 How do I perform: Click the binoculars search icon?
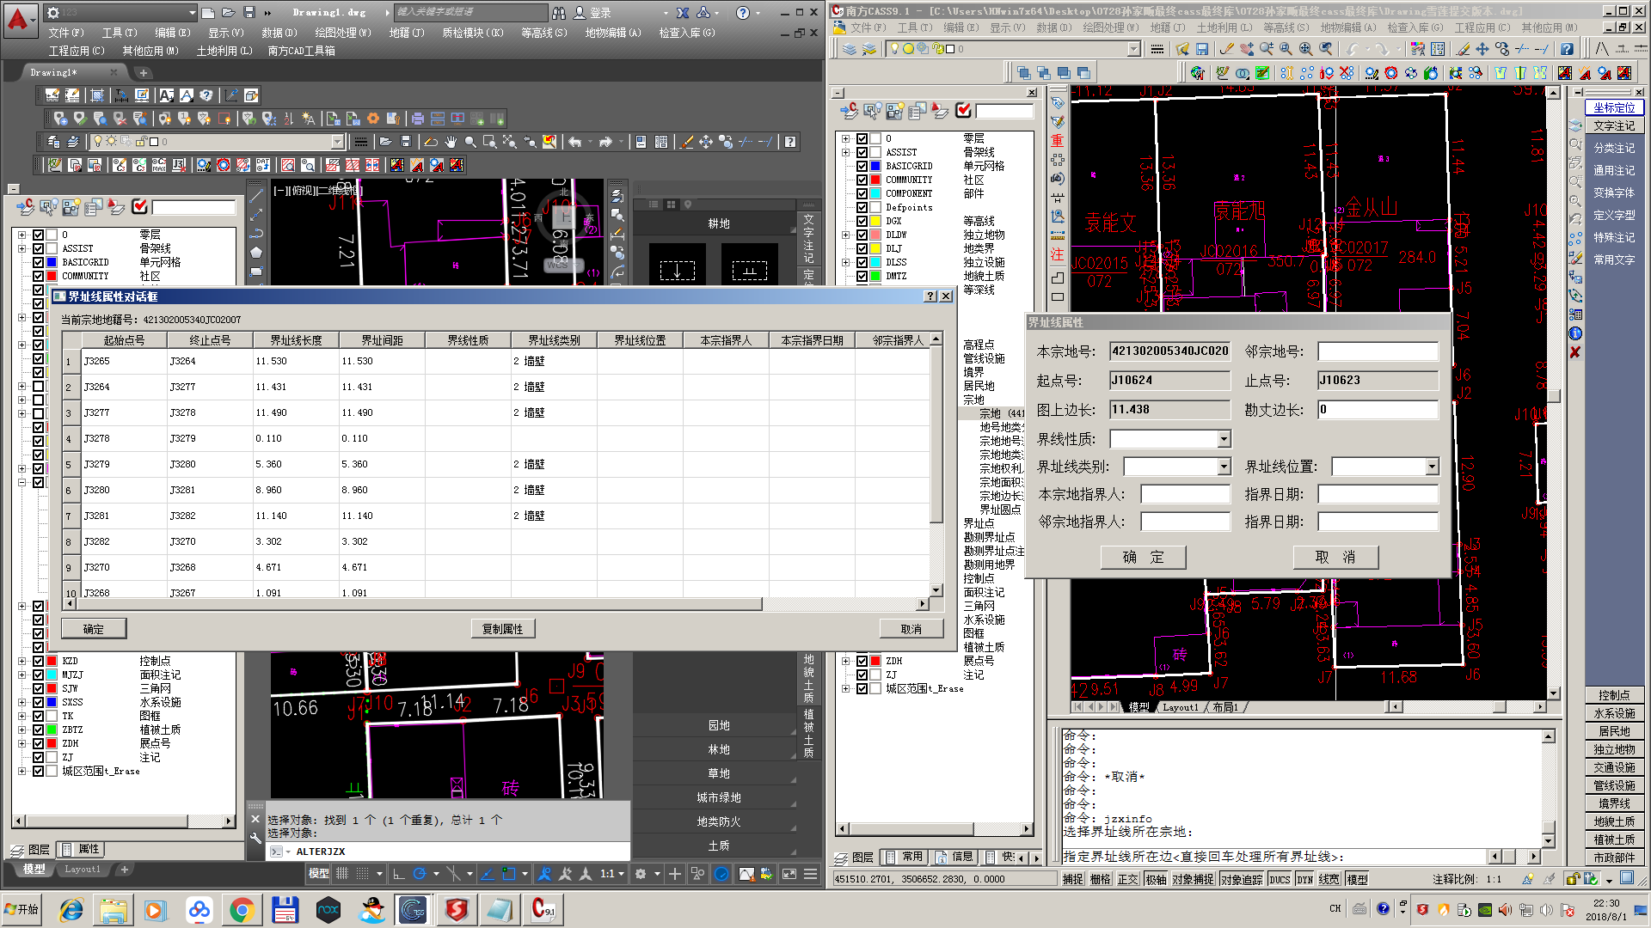(x=559, y=13)
